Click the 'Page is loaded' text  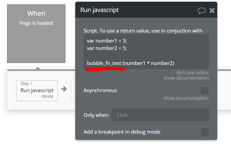(36, 23)
